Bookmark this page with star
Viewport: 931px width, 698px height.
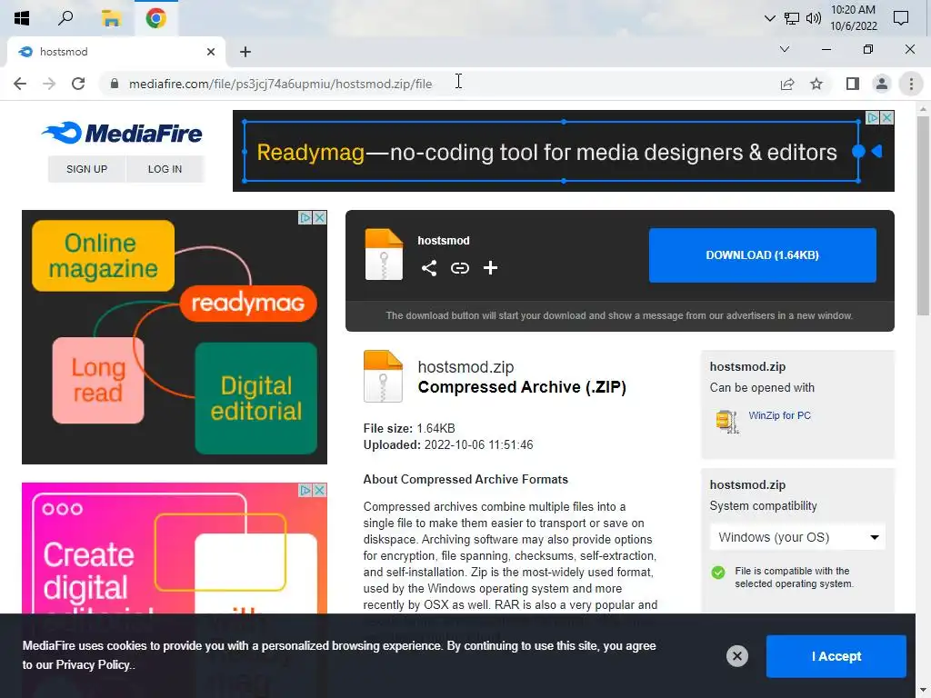816,85
